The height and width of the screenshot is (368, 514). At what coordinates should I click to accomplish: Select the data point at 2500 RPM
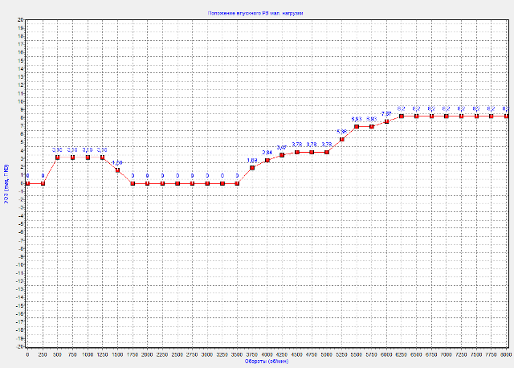point(177,183)
